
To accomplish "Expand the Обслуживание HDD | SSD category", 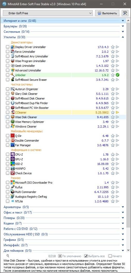I will [x=123, y=234].
